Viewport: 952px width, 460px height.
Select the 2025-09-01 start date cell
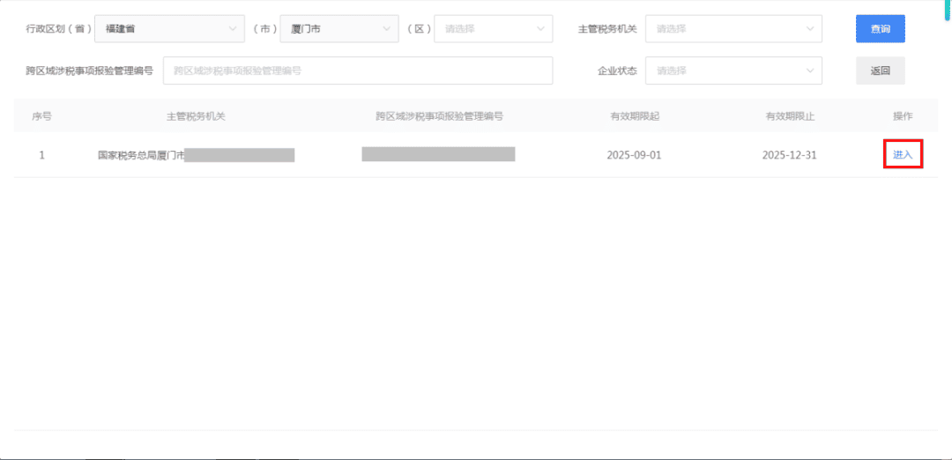634,155
